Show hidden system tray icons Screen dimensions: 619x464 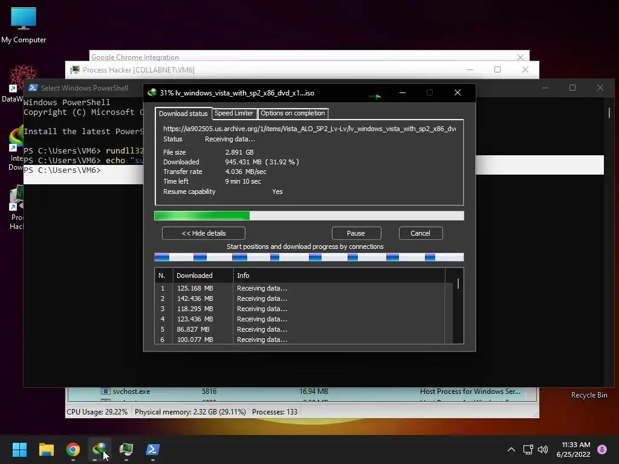pyautogui.click(x=511, y=449)
